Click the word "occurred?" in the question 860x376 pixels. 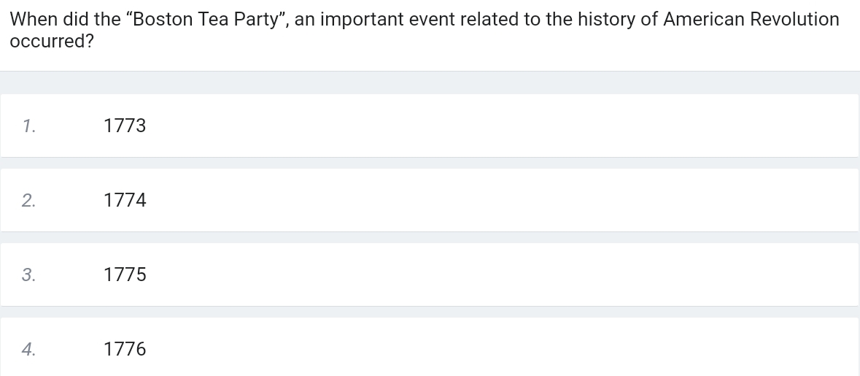coord(52,41)
